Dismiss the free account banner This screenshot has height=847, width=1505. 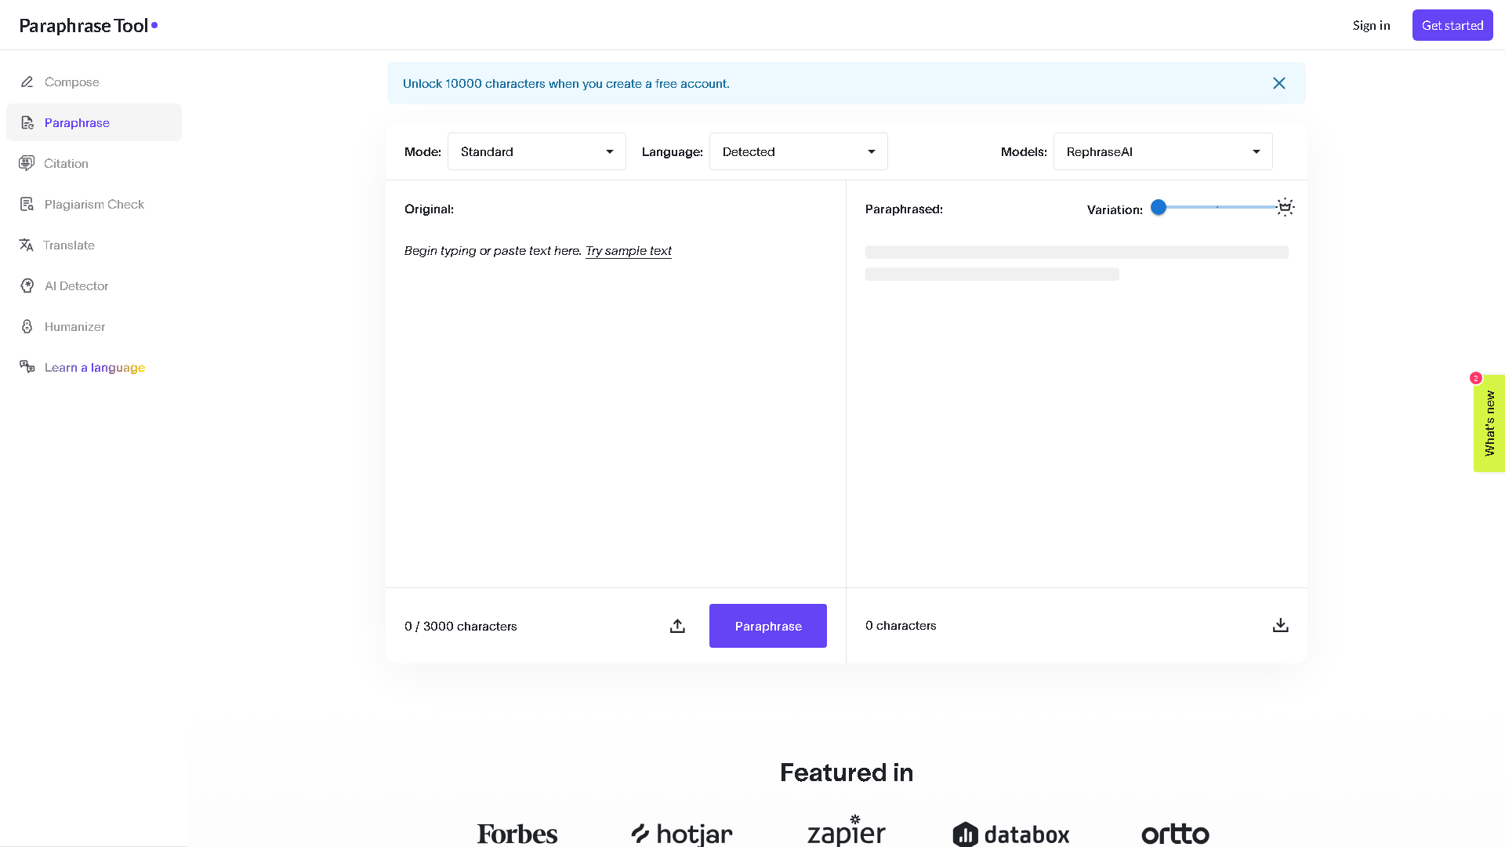(x=1279, y=83)
